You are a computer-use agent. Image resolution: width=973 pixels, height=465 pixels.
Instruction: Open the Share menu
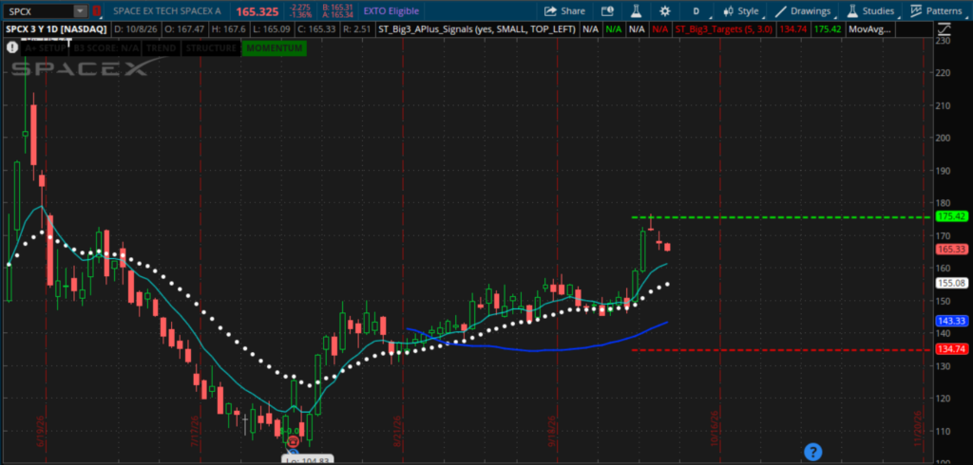[564, 10]
